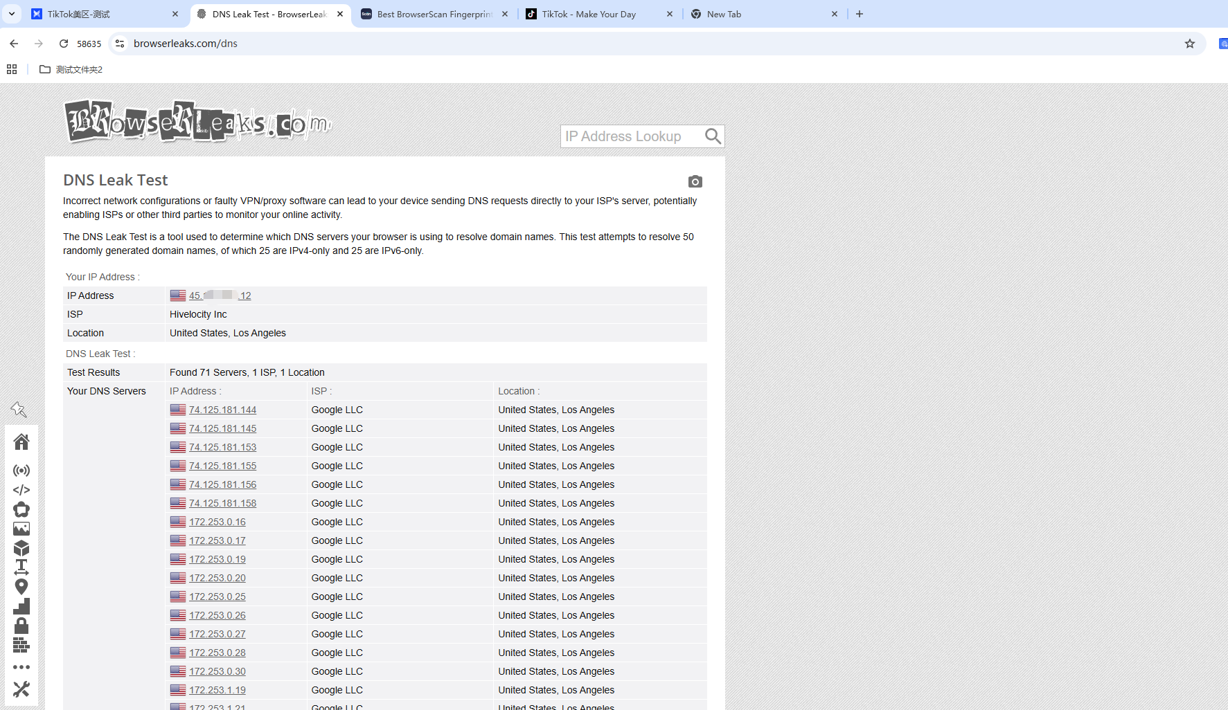Reload the page with the refresh button
This screenshot has height=710, width=1228.
click(64, 44)
